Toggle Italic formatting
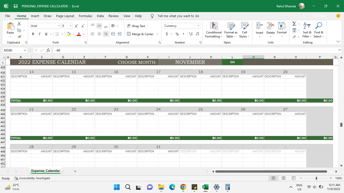This screenshot has width=344, height=193. pos(40,34)
